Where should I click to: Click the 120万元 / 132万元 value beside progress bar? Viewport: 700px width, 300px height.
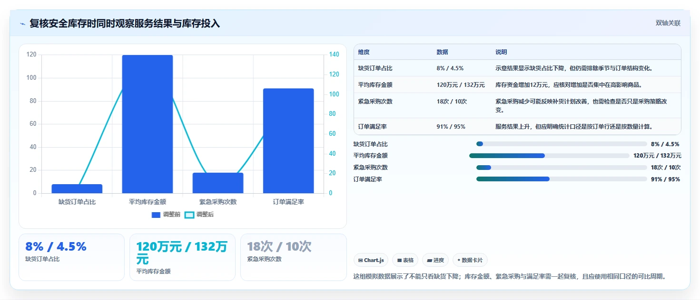(x=657, y=156)
